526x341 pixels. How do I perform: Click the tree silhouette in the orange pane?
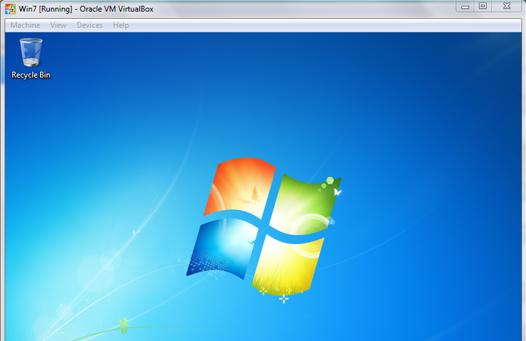[254, 194]
